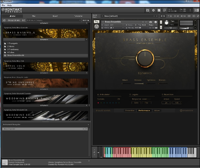Click the Kontakt Portable logo
Image resolution: width=200 pixels, height=168 pixels.
pyautogui.click(x=12, y=10)
